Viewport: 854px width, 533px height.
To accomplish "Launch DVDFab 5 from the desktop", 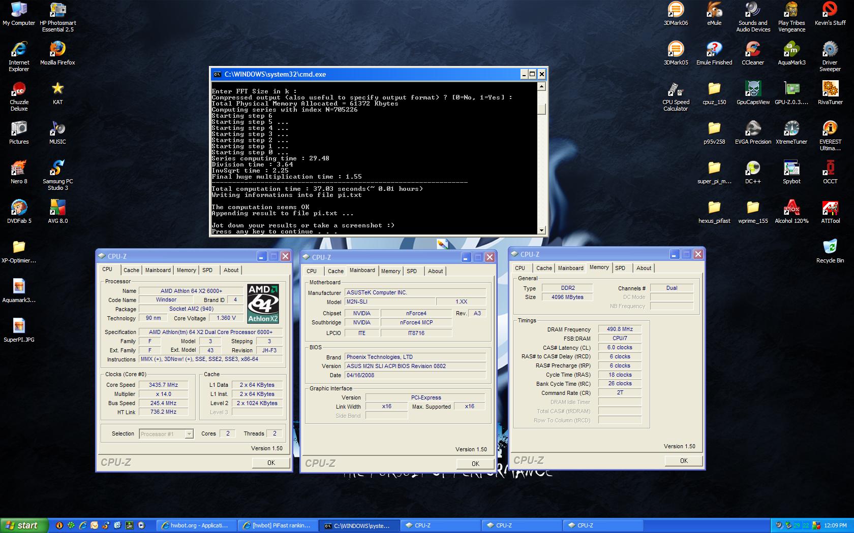I will click(19, 212).
